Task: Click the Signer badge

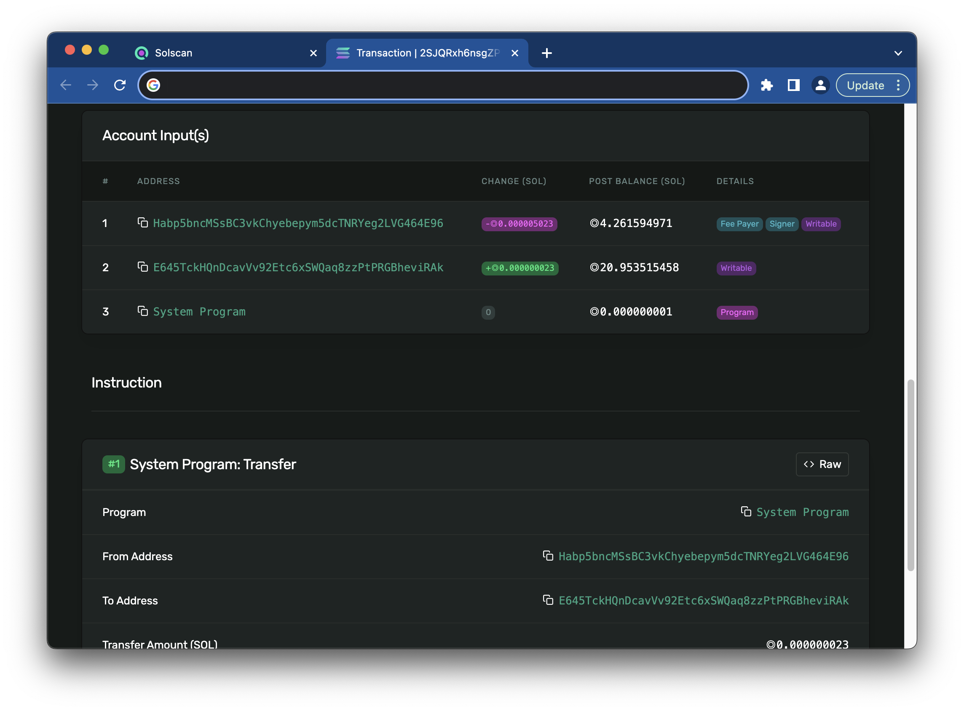Action: point(782,224)
